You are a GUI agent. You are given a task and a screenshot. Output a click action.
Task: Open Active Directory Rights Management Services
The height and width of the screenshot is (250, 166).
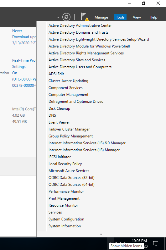pos(86,53)
